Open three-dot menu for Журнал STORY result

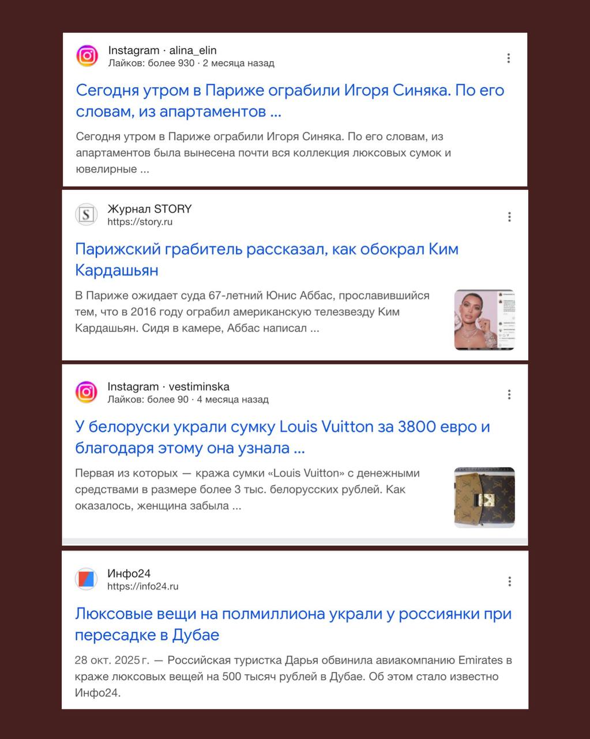point(509,217)
